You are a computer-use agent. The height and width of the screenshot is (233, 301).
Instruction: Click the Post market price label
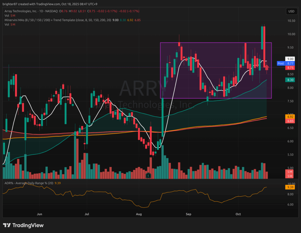tap(281, 63)
